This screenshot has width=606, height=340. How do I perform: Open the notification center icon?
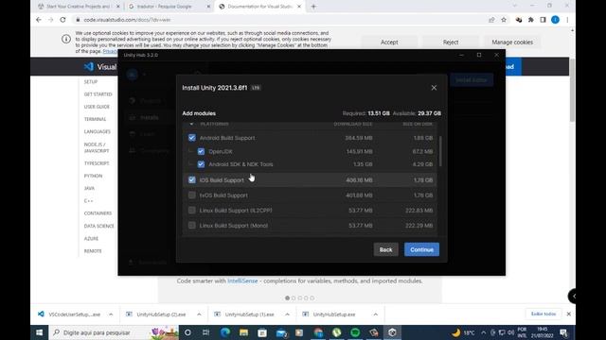tap(563, 332)
